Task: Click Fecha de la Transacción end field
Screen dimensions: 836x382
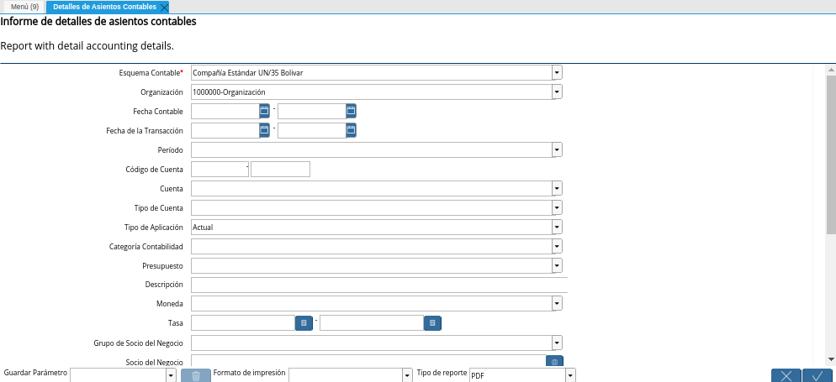Action: [311, 130]
